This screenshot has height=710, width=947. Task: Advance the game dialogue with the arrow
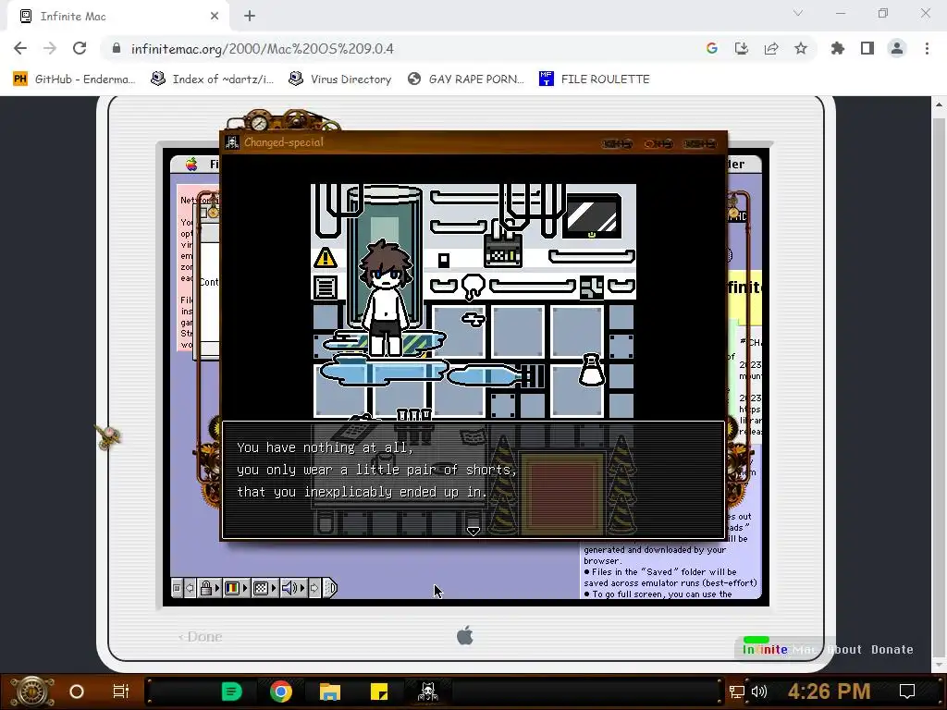click(473, 532)
